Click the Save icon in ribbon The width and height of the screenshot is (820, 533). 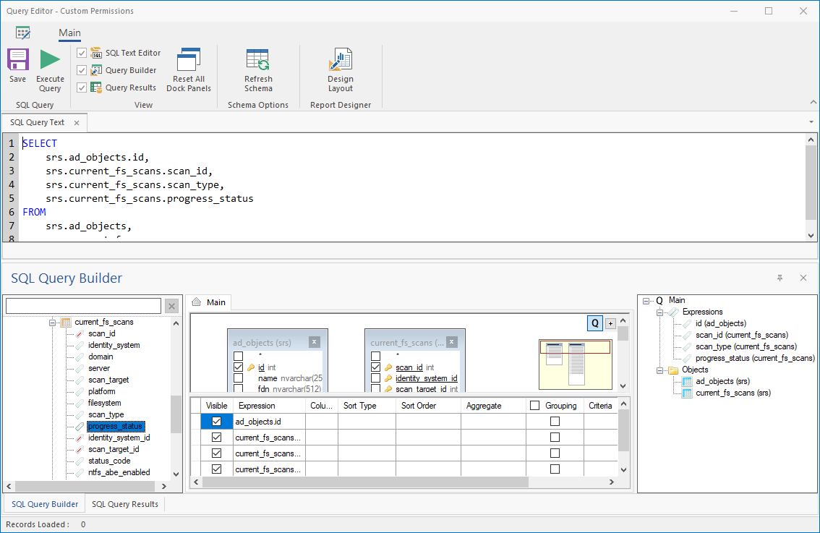tap(18, 61)
